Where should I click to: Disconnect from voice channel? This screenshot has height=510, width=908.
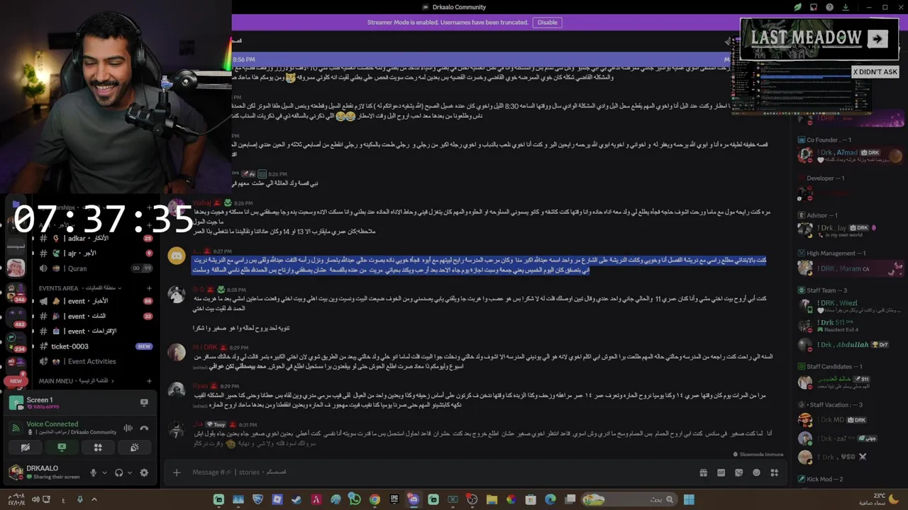coord(144,428)
